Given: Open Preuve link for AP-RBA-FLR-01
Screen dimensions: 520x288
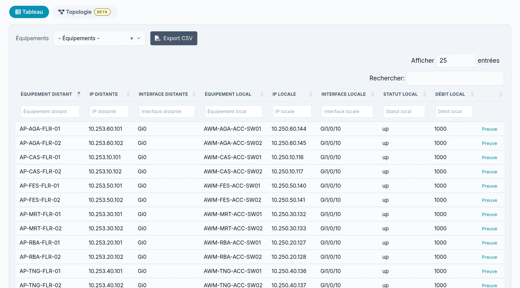Looking at the screenshot, I should tap(489, 243).
